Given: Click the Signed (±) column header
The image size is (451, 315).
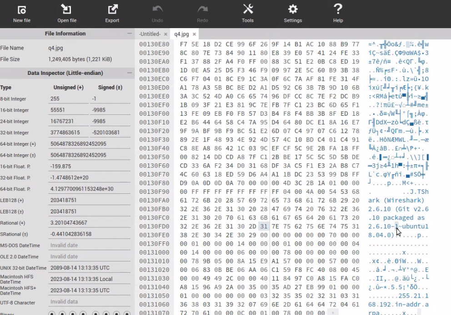Looking at the screenshot, I should 110,87.
